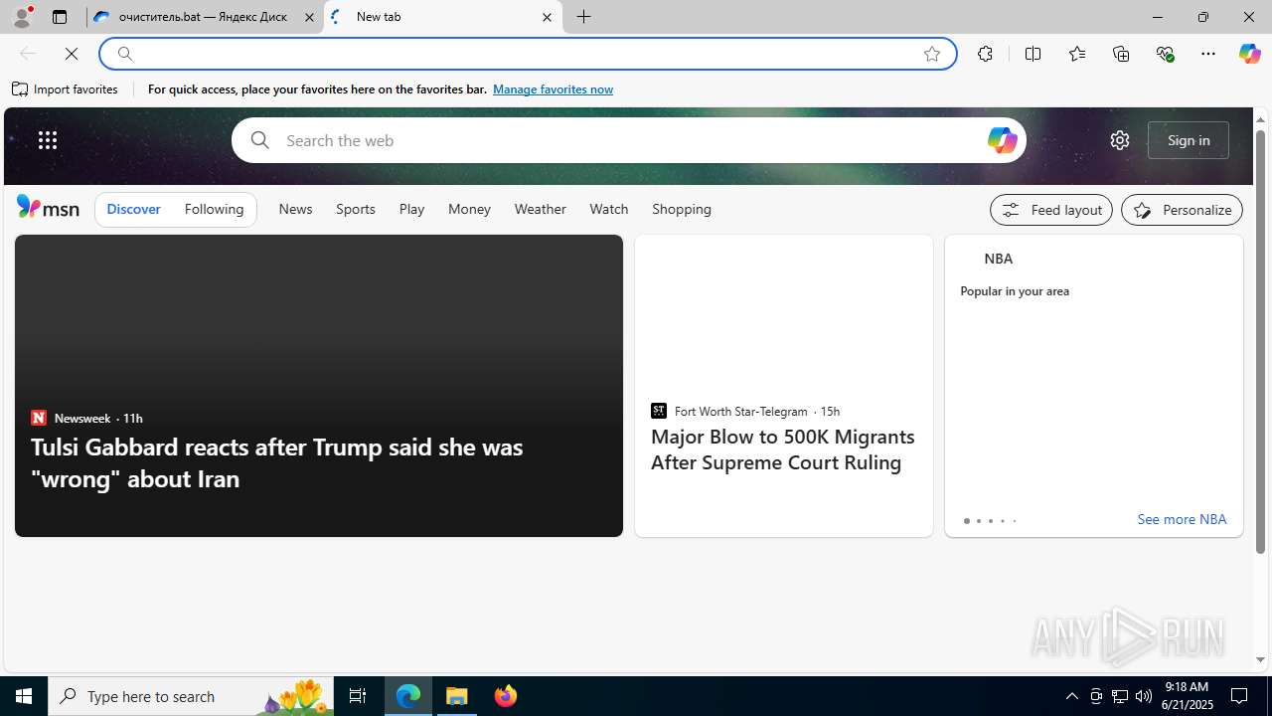Close the New tab tab
The width and height of the screenshot is (1272, 716).
click(547, 17)
